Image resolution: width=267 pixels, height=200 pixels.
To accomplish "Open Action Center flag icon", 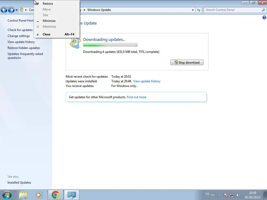I will pyautogui.click(x=226, y=195).
